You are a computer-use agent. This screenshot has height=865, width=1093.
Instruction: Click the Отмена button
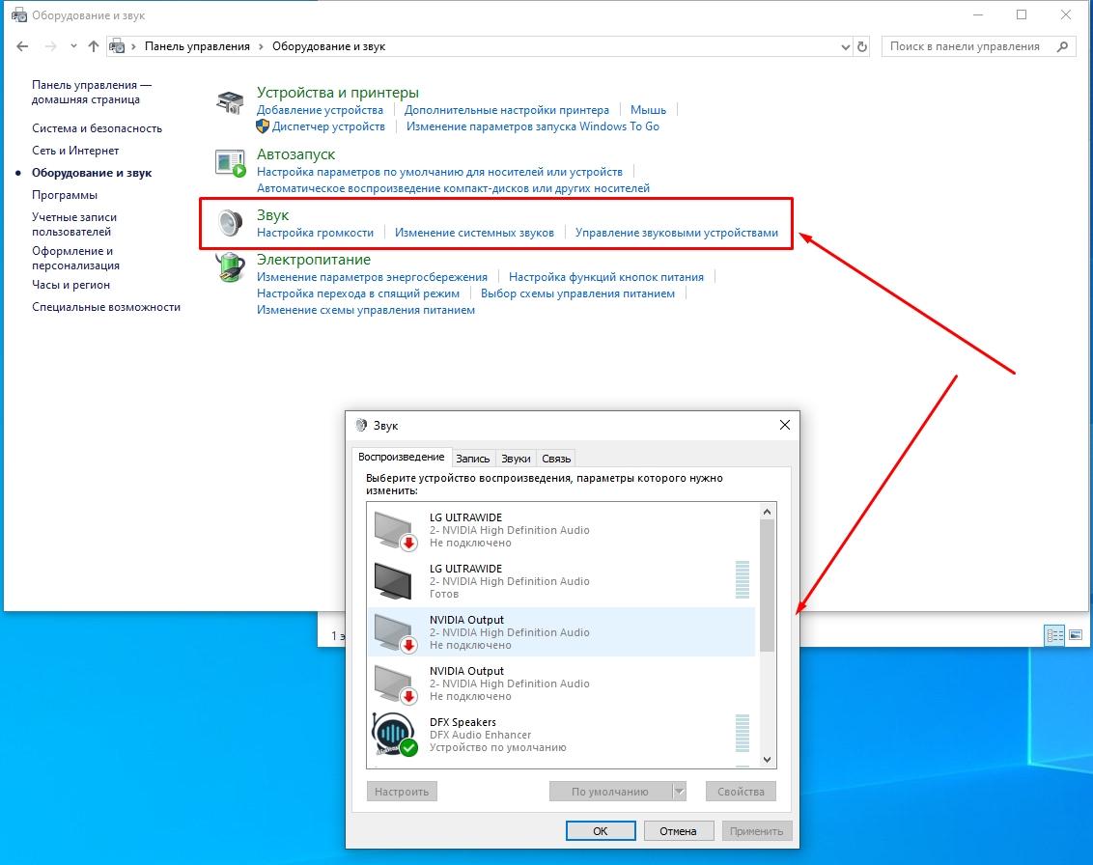pos(678,830)
